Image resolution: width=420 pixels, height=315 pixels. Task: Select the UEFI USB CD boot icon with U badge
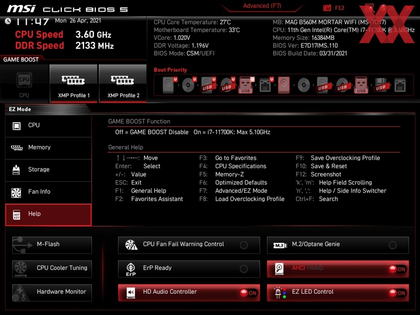227,85
